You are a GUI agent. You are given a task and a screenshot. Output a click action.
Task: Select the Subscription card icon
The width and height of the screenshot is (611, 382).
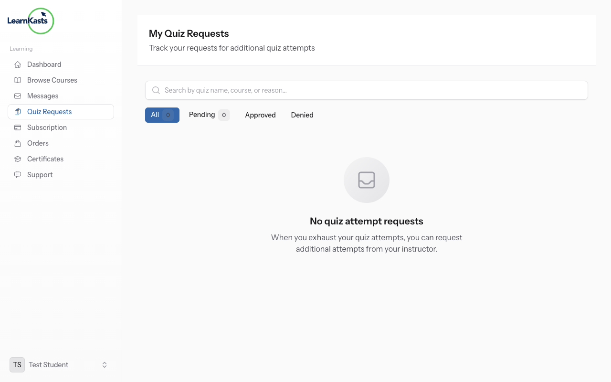click(17, 127)
